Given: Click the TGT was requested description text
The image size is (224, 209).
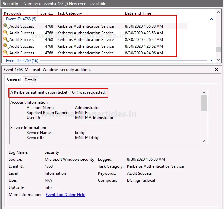Looking at the screenshot, I should (58, 92).
